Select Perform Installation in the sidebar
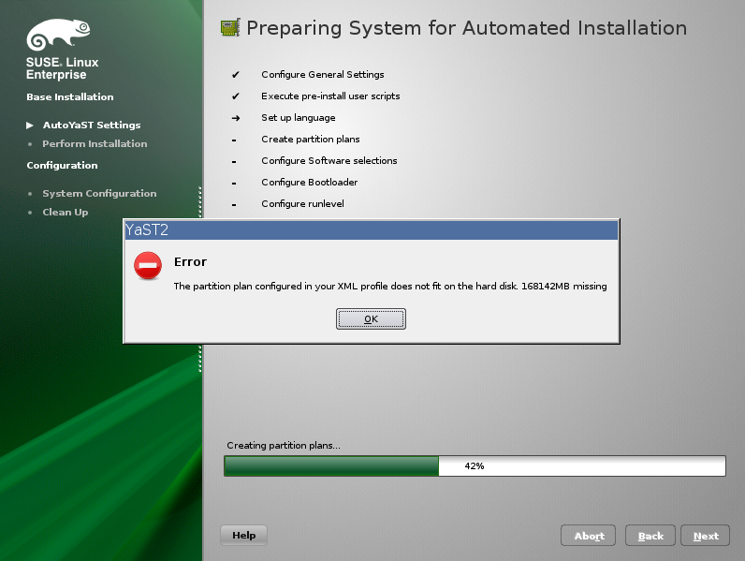This screenshot has width=745, height=561. pyautogui.click(x=95, y=143)
